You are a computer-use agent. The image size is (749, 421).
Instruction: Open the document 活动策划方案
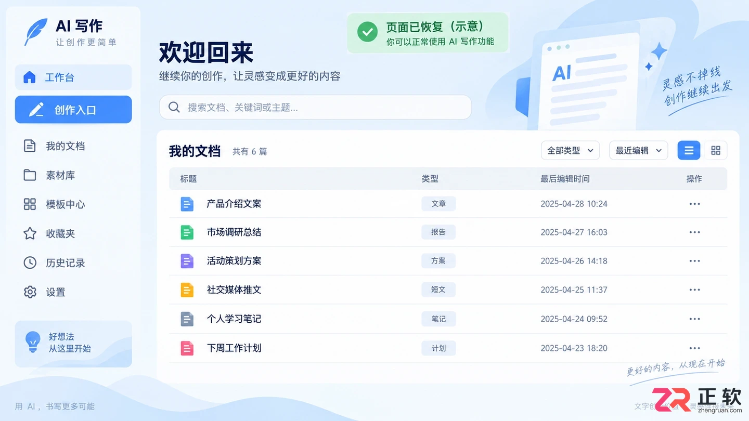[234, 261]
